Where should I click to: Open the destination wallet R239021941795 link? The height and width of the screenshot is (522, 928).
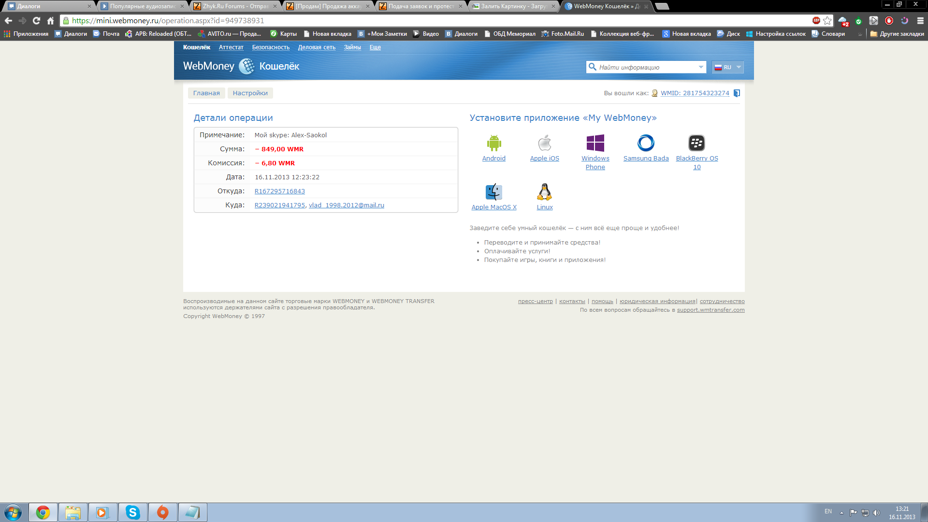[279, 205]
